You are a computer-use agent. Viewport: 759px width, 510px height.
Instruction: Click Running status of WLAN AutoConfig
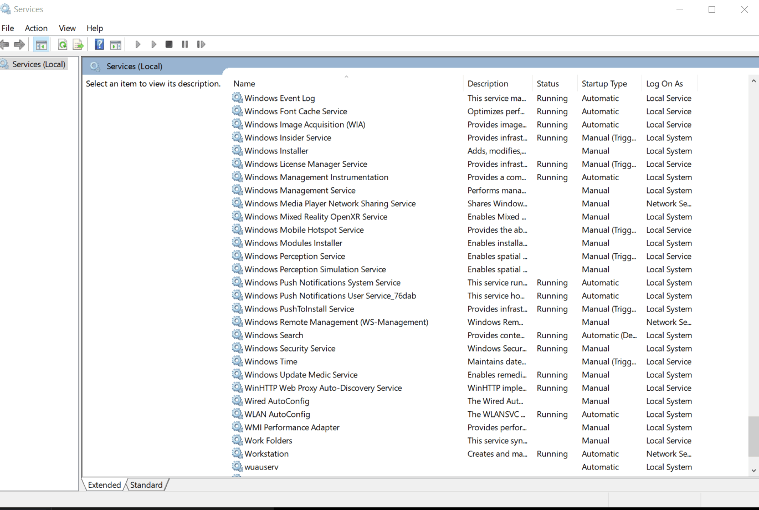tap(552, 414)
